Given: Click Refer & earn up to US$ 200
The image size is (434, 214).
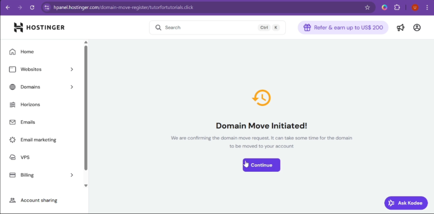Looking at the screenshot, I should 343,27.
